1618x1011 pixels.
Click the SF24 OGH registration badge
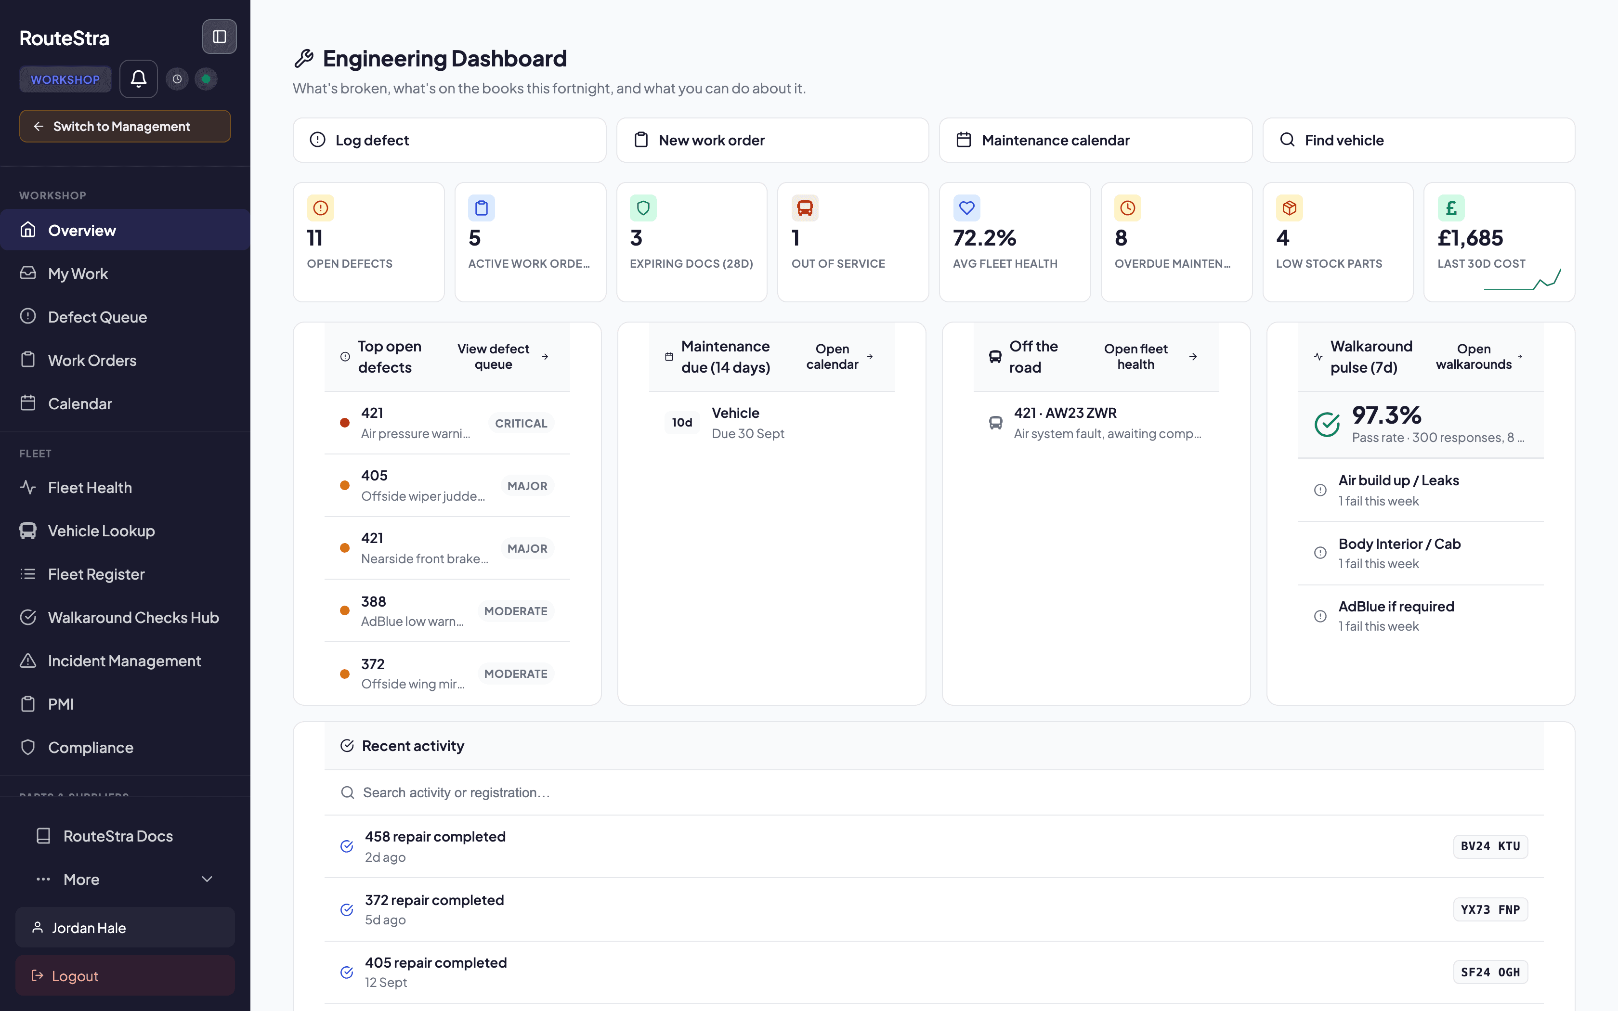(1490, 972)
